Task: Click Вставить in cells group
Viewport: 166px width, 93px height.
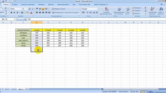Action: (x=137, y=8)
